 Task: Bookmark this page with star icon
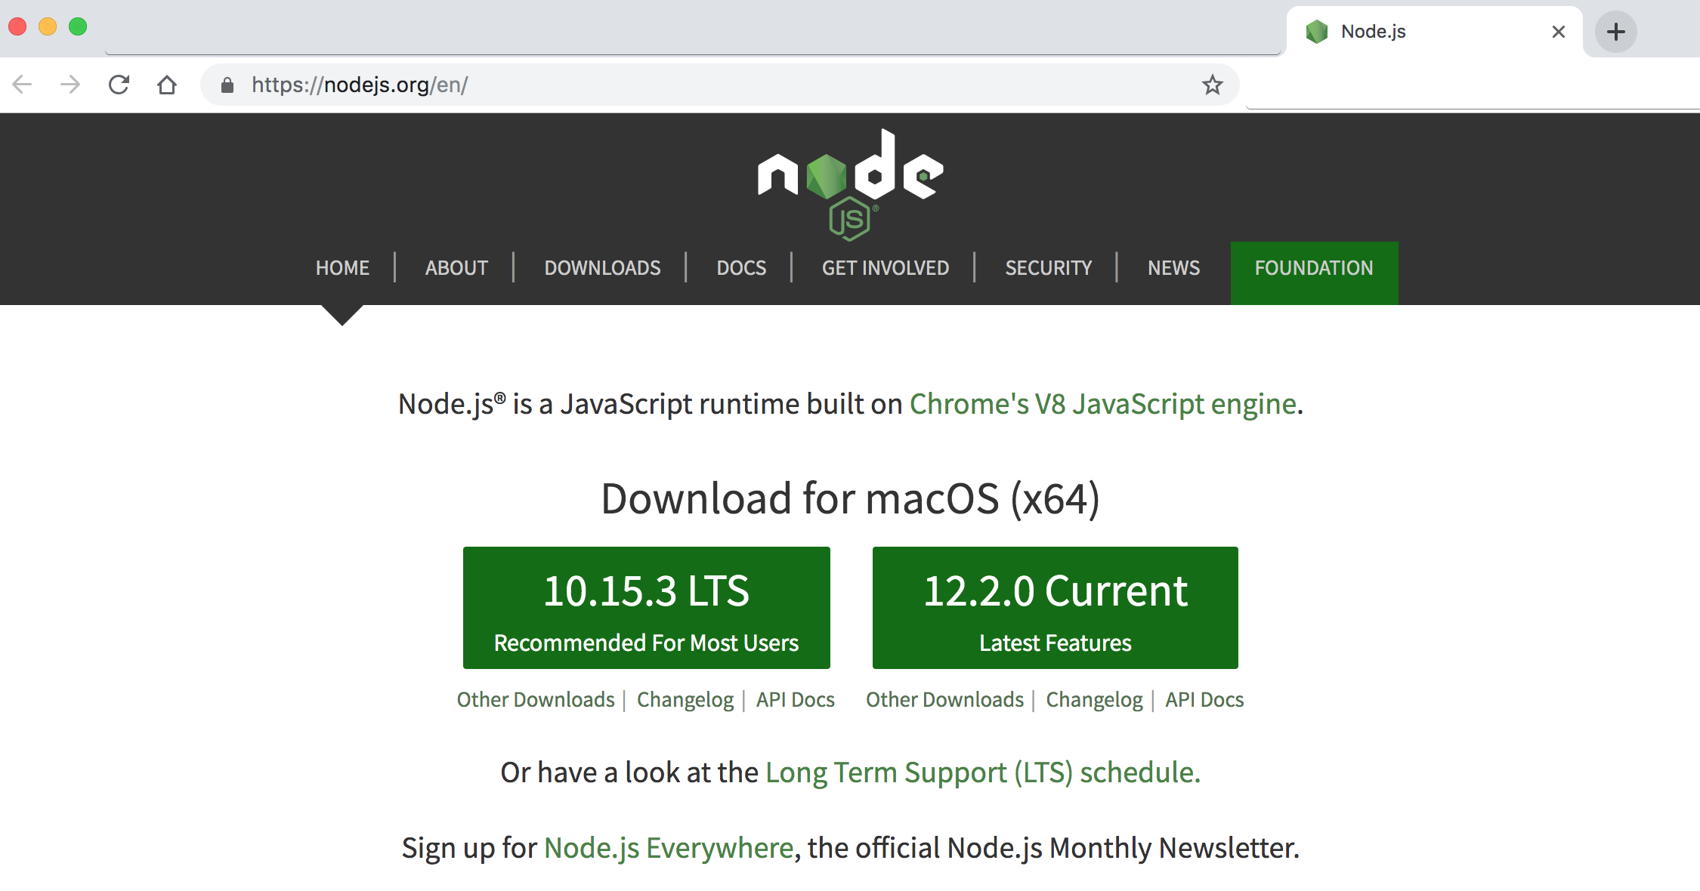[x=1212, y=85]
